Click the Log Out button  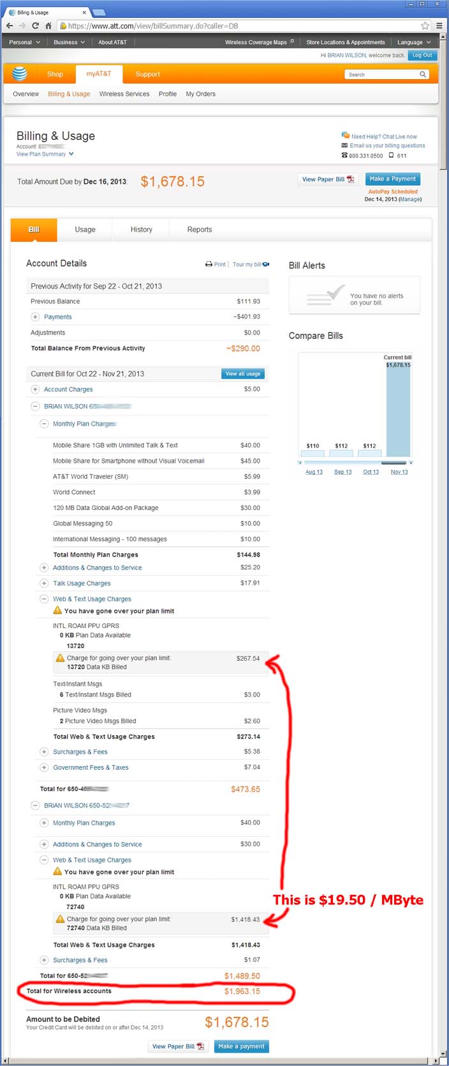422,56
